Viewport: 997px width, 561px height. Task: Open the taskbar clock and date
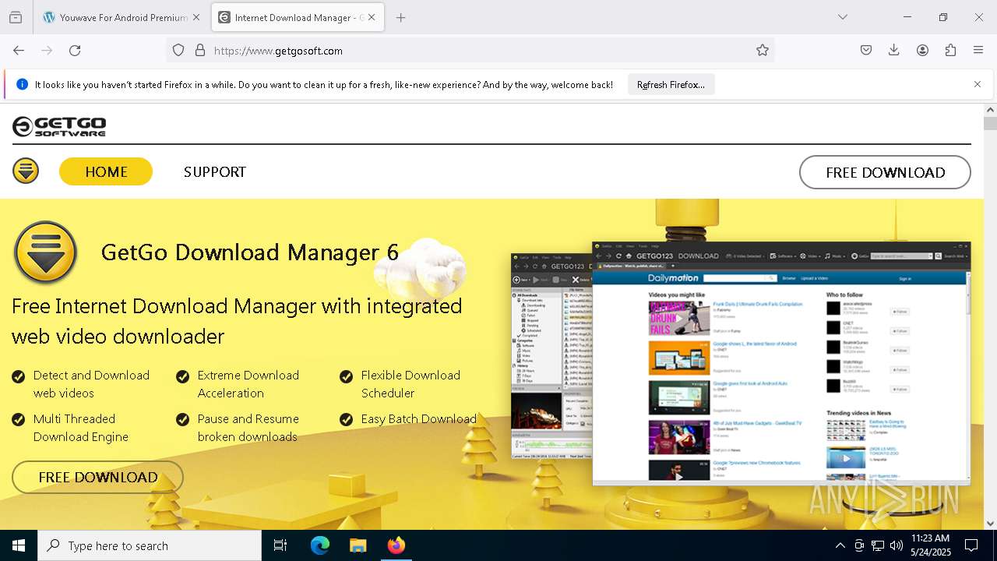tap(930, 545)
